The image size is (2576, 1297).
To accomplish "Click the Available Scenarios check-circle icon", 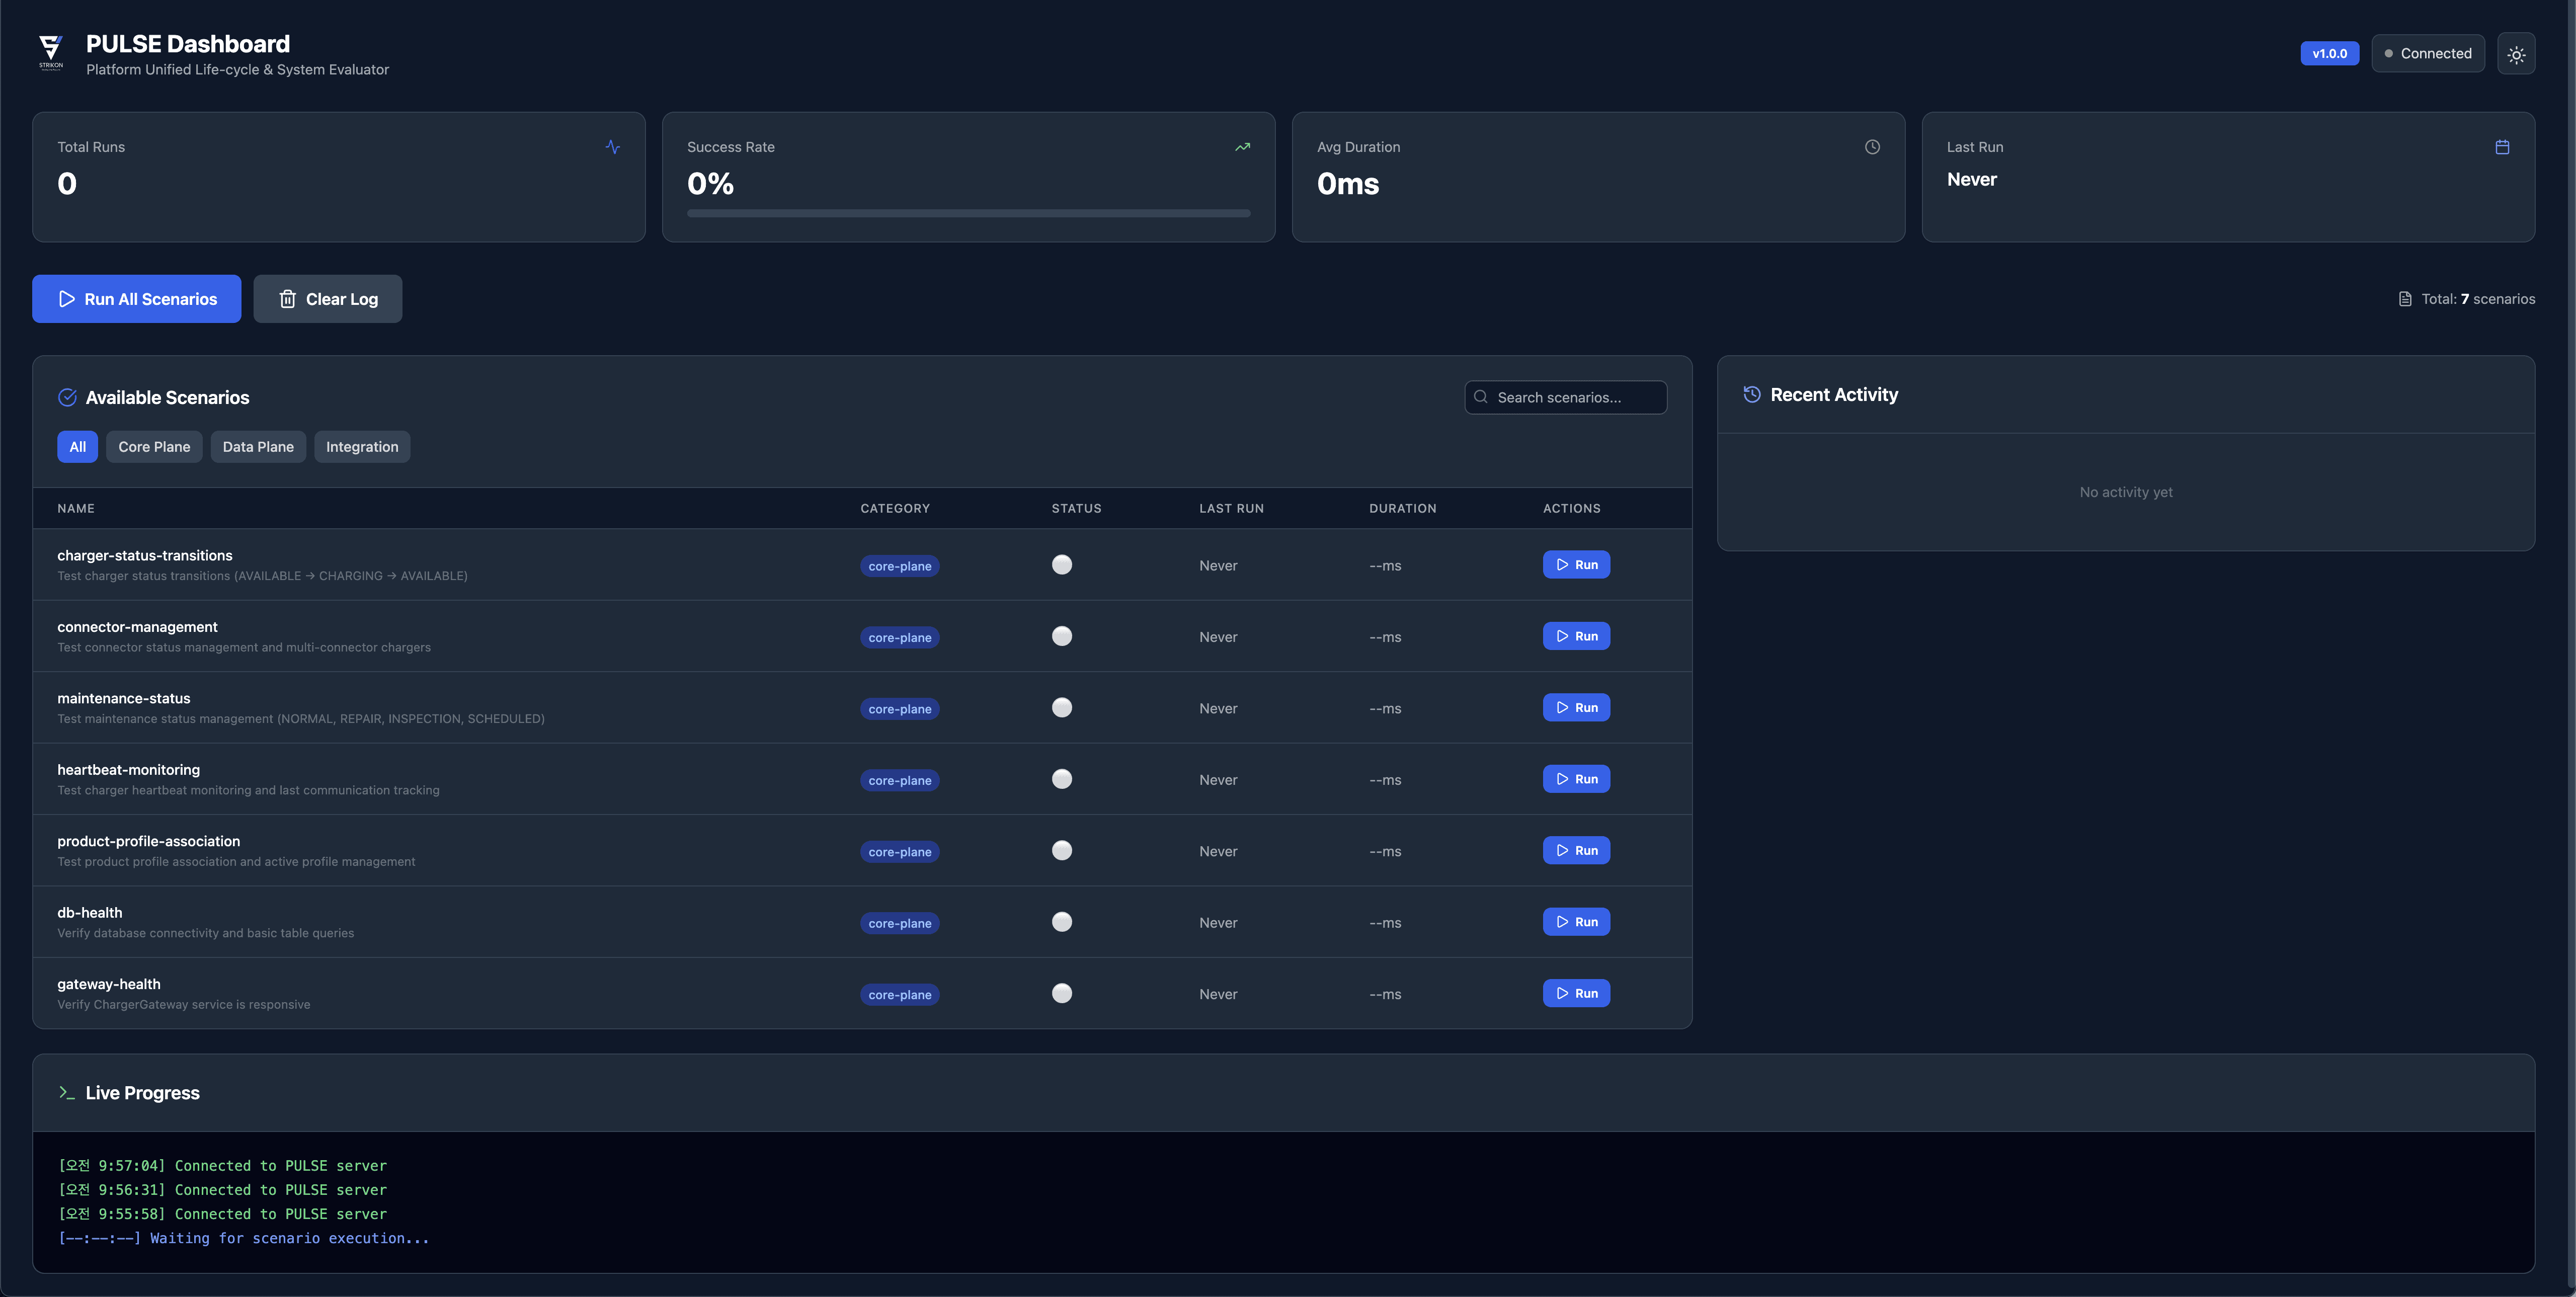I will pyautogui.click(x=67, y=397).
